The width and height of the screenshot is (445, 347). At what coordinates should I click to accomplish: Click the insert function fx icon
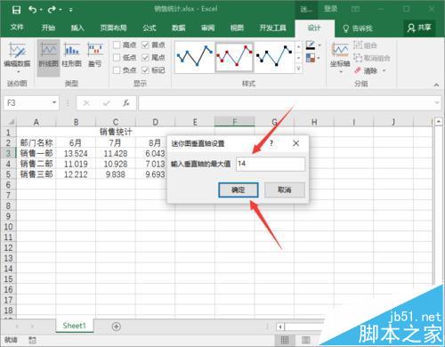click(126, 103)
